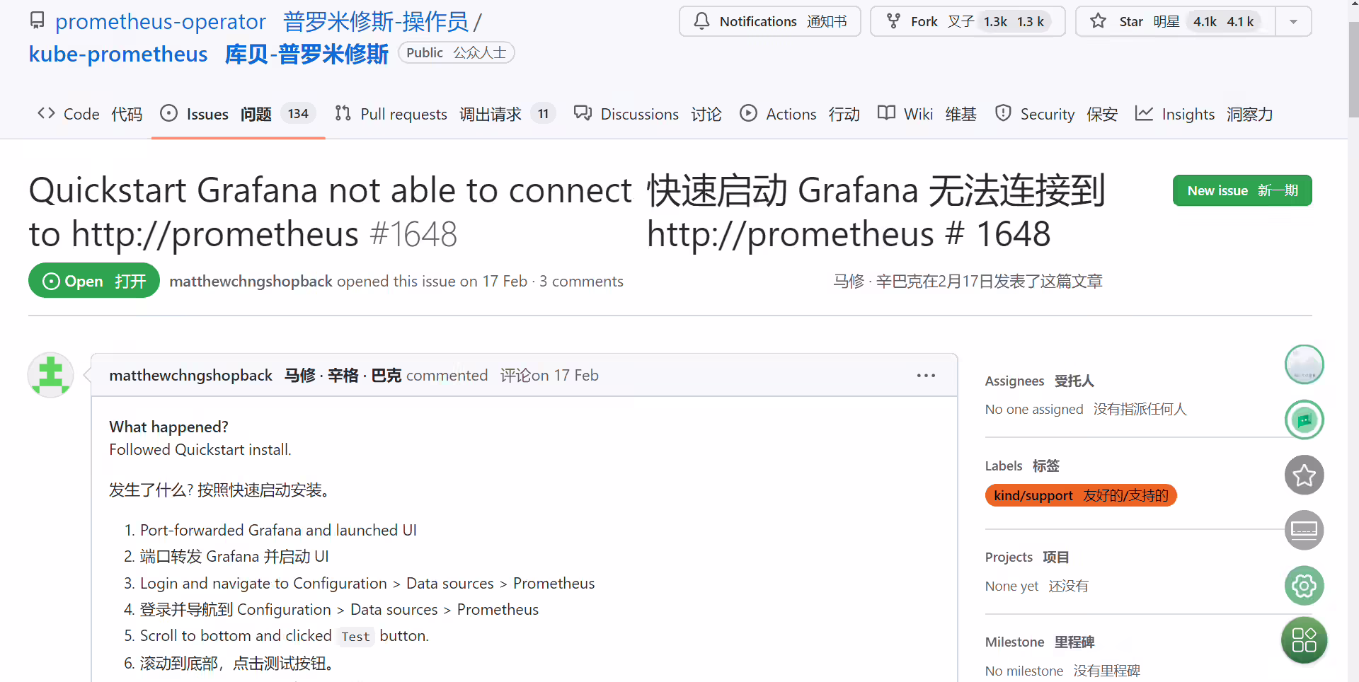
Task: Click the Notifications bell icon
Action: (x=701, y=21)
